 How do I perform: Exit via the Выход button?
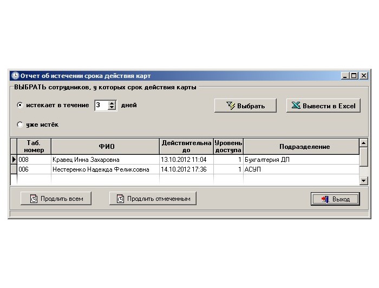(x=335, y=199)
